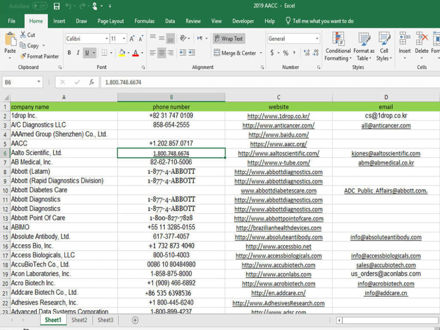This screenshot has width=440, height=330.
Task: Click the Copy icon
Action: 23,45
